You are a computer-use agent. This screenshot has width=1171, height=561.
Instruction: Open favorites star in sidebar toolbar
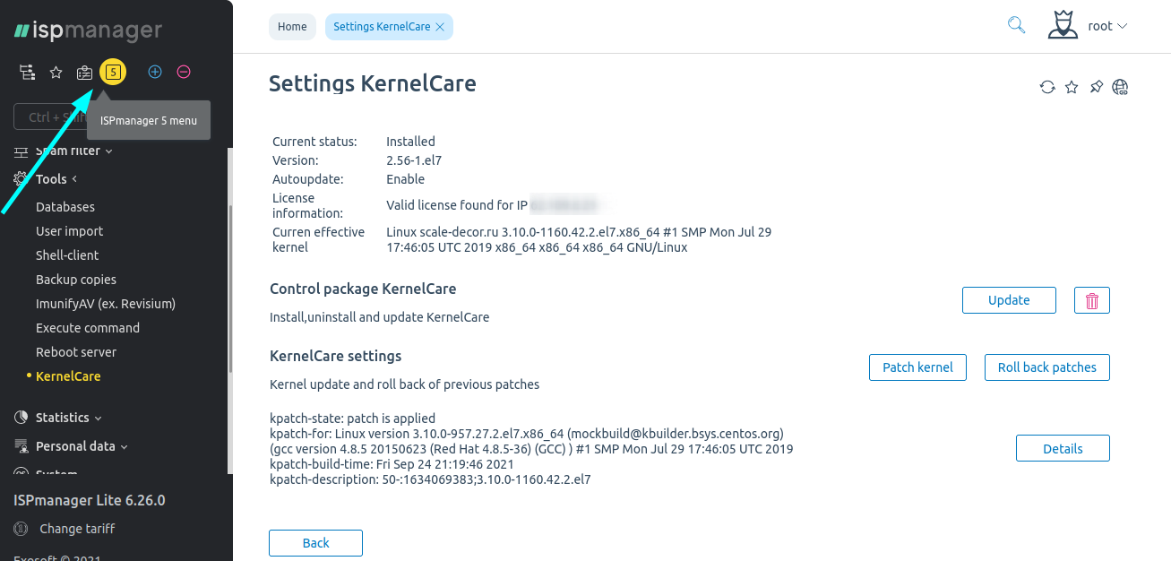pos(56,72)
